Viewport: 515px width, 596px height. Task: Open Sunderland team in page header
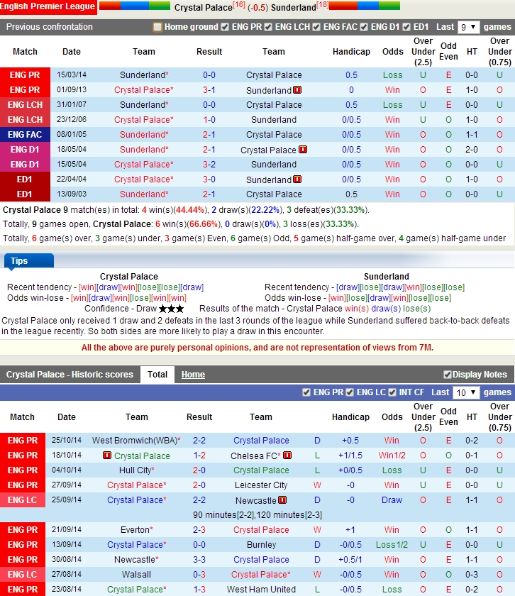tap(294, 8)
